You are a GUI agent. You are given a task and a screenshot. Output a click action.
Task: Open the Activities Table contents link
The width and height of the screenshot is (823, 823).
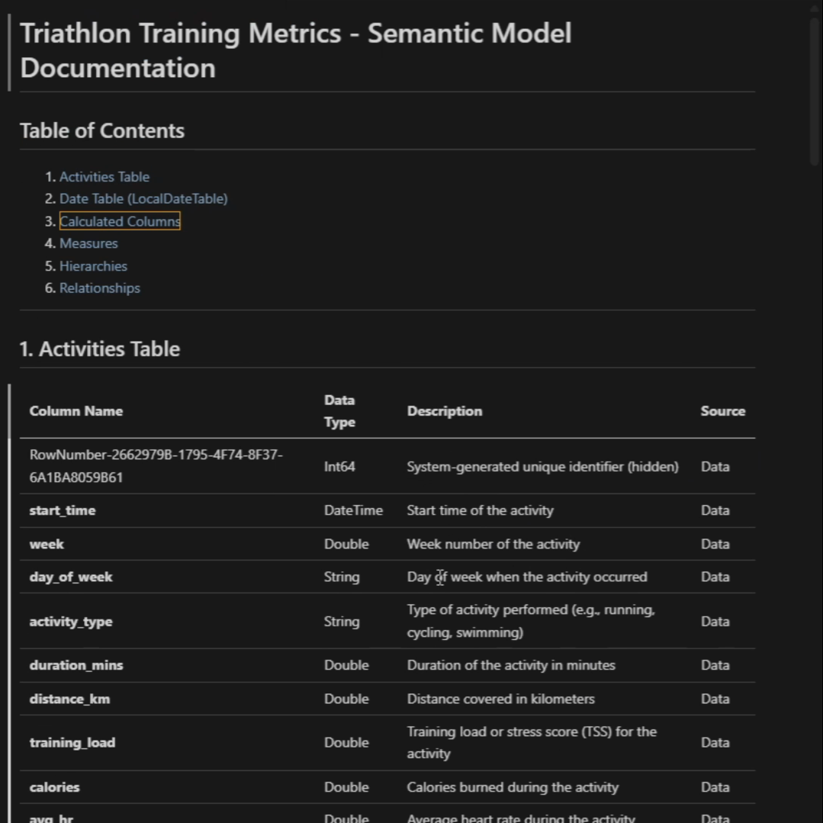[104, 177]
